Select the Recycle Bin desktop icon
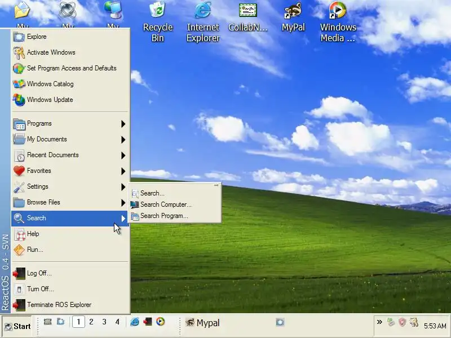Viewport: 451px width, 338px height. (158, 22)
